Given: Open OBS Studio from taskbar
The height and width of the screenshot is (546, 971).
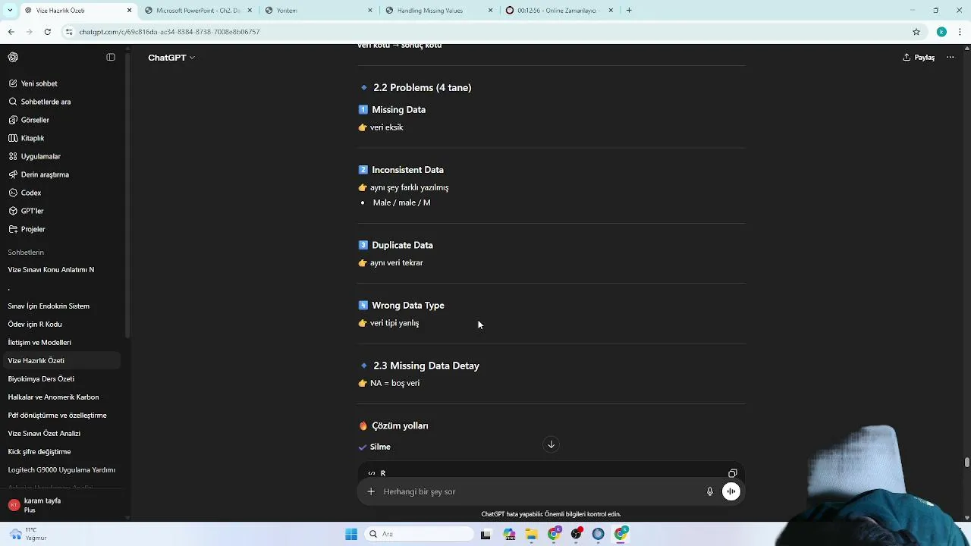Looking at the screenshot, I should pyautogui.click(x=577, y=534).
